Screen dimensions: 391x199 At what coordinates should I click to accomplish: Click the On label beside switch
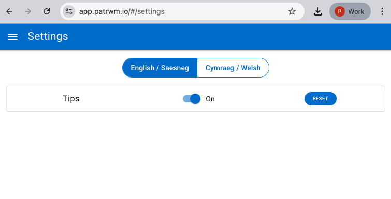pos(210,99)
